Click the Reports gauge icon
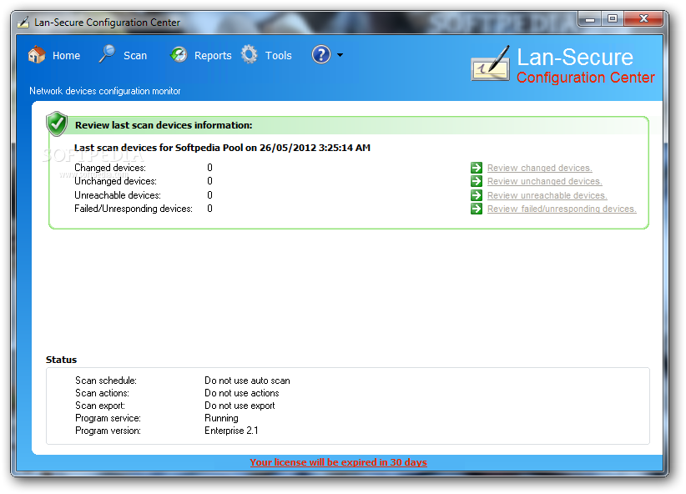Viewport: 686px width, 494px height. (179, 55)
